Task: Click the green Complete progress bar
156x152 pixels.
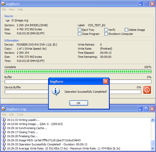Action: pyautogui.click(x=78, y=72)
